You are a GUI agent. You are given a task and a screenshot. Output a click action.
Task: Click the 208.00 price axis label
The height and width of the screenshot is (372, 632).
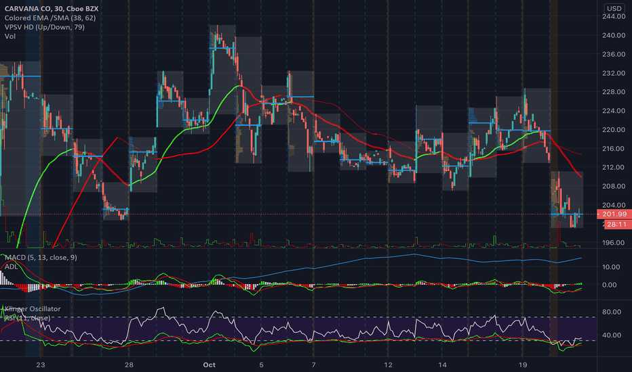coord(614,186)
